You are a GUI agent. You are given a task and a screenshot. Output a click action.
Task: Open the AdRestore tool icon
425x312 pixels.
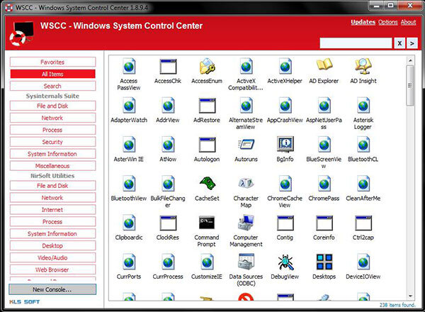(x=207, y=105)
